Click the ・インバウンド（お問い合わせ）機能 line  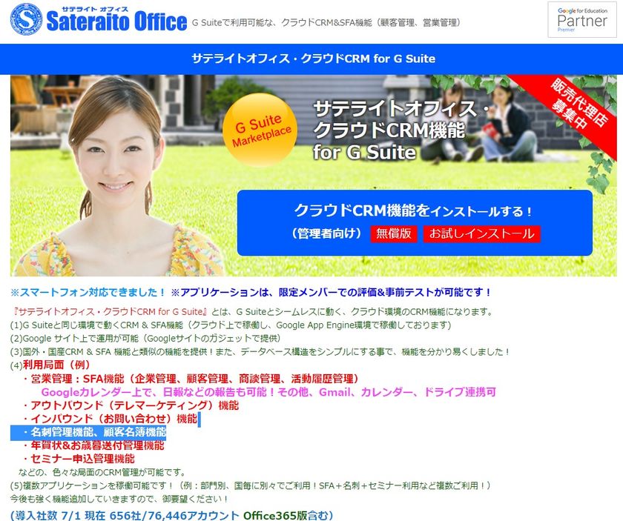(110, 419)
